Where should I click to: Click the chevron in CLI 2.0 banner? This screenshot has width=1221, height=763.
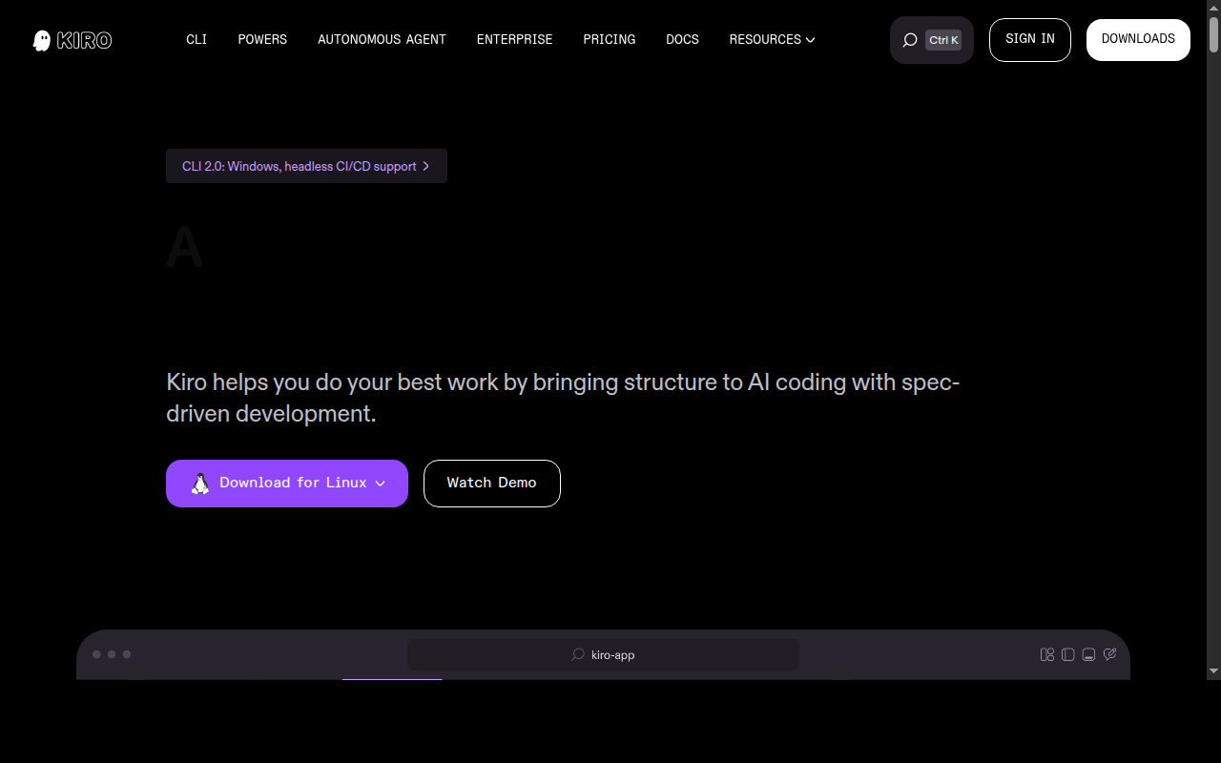coord(426,166)
